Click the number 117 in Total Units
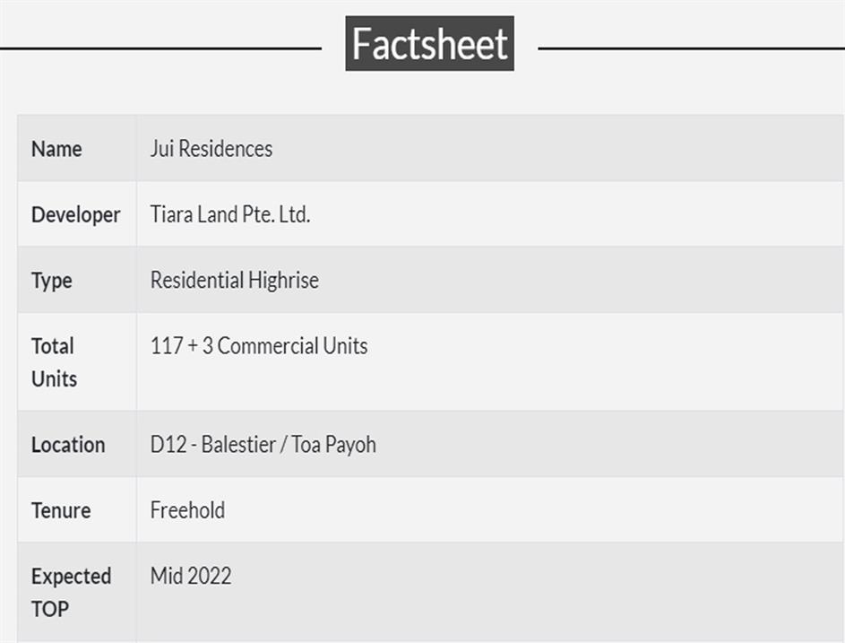845x643 pixels. click(167, 346)
